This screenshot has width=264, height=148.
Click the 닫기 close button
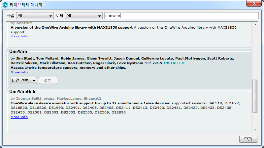[x=248, y=139]
